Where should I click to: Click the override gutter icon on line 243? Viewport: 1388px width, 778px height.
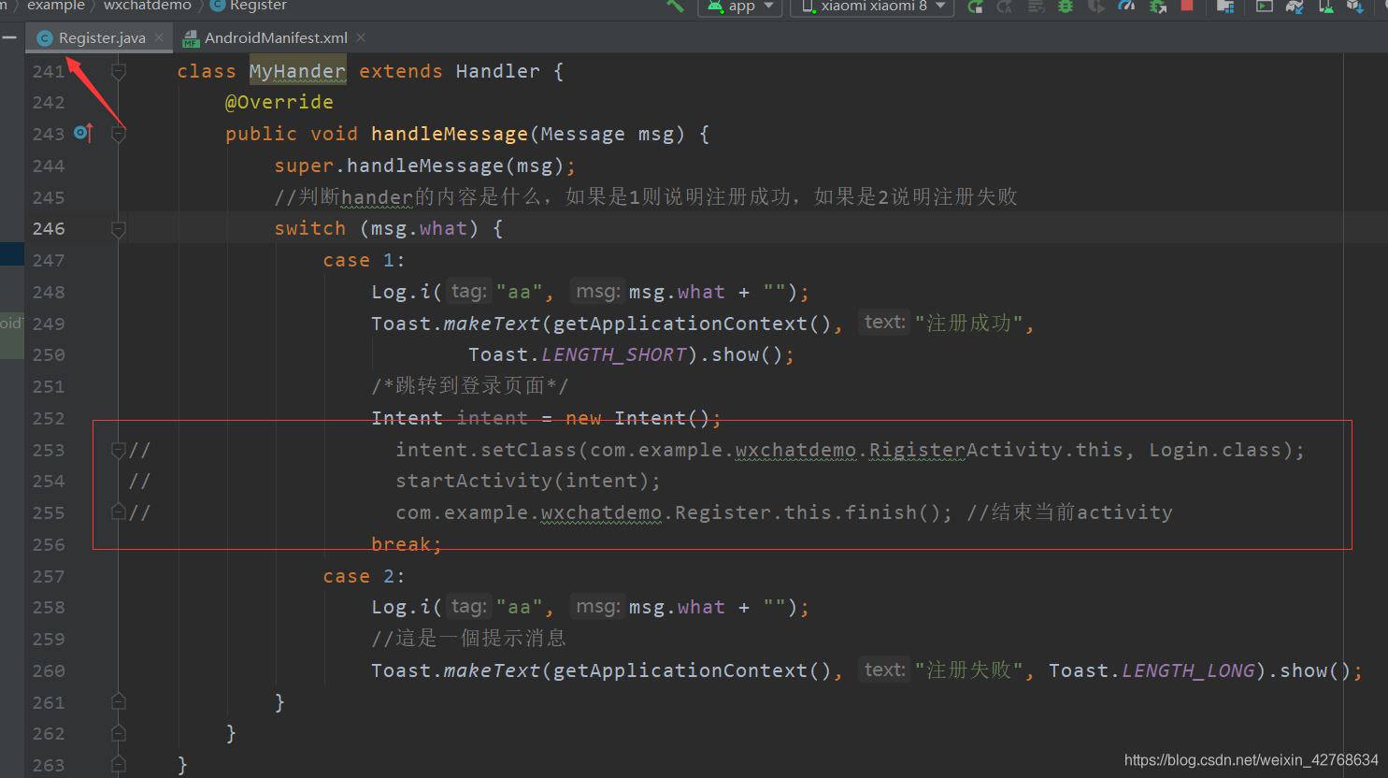(83, 133)
